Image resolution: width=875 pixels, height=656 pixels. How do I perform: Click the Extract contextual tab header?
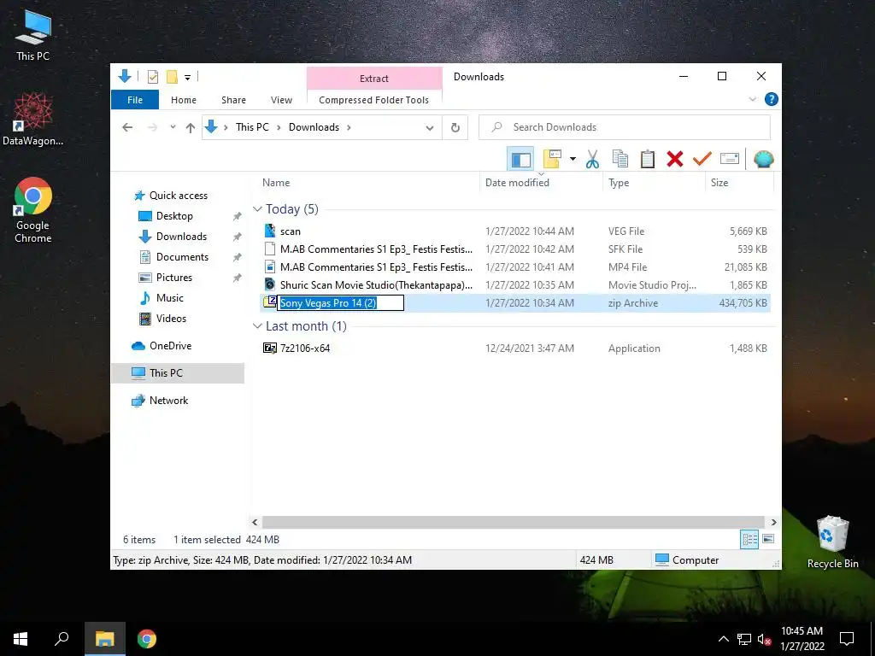374,78
